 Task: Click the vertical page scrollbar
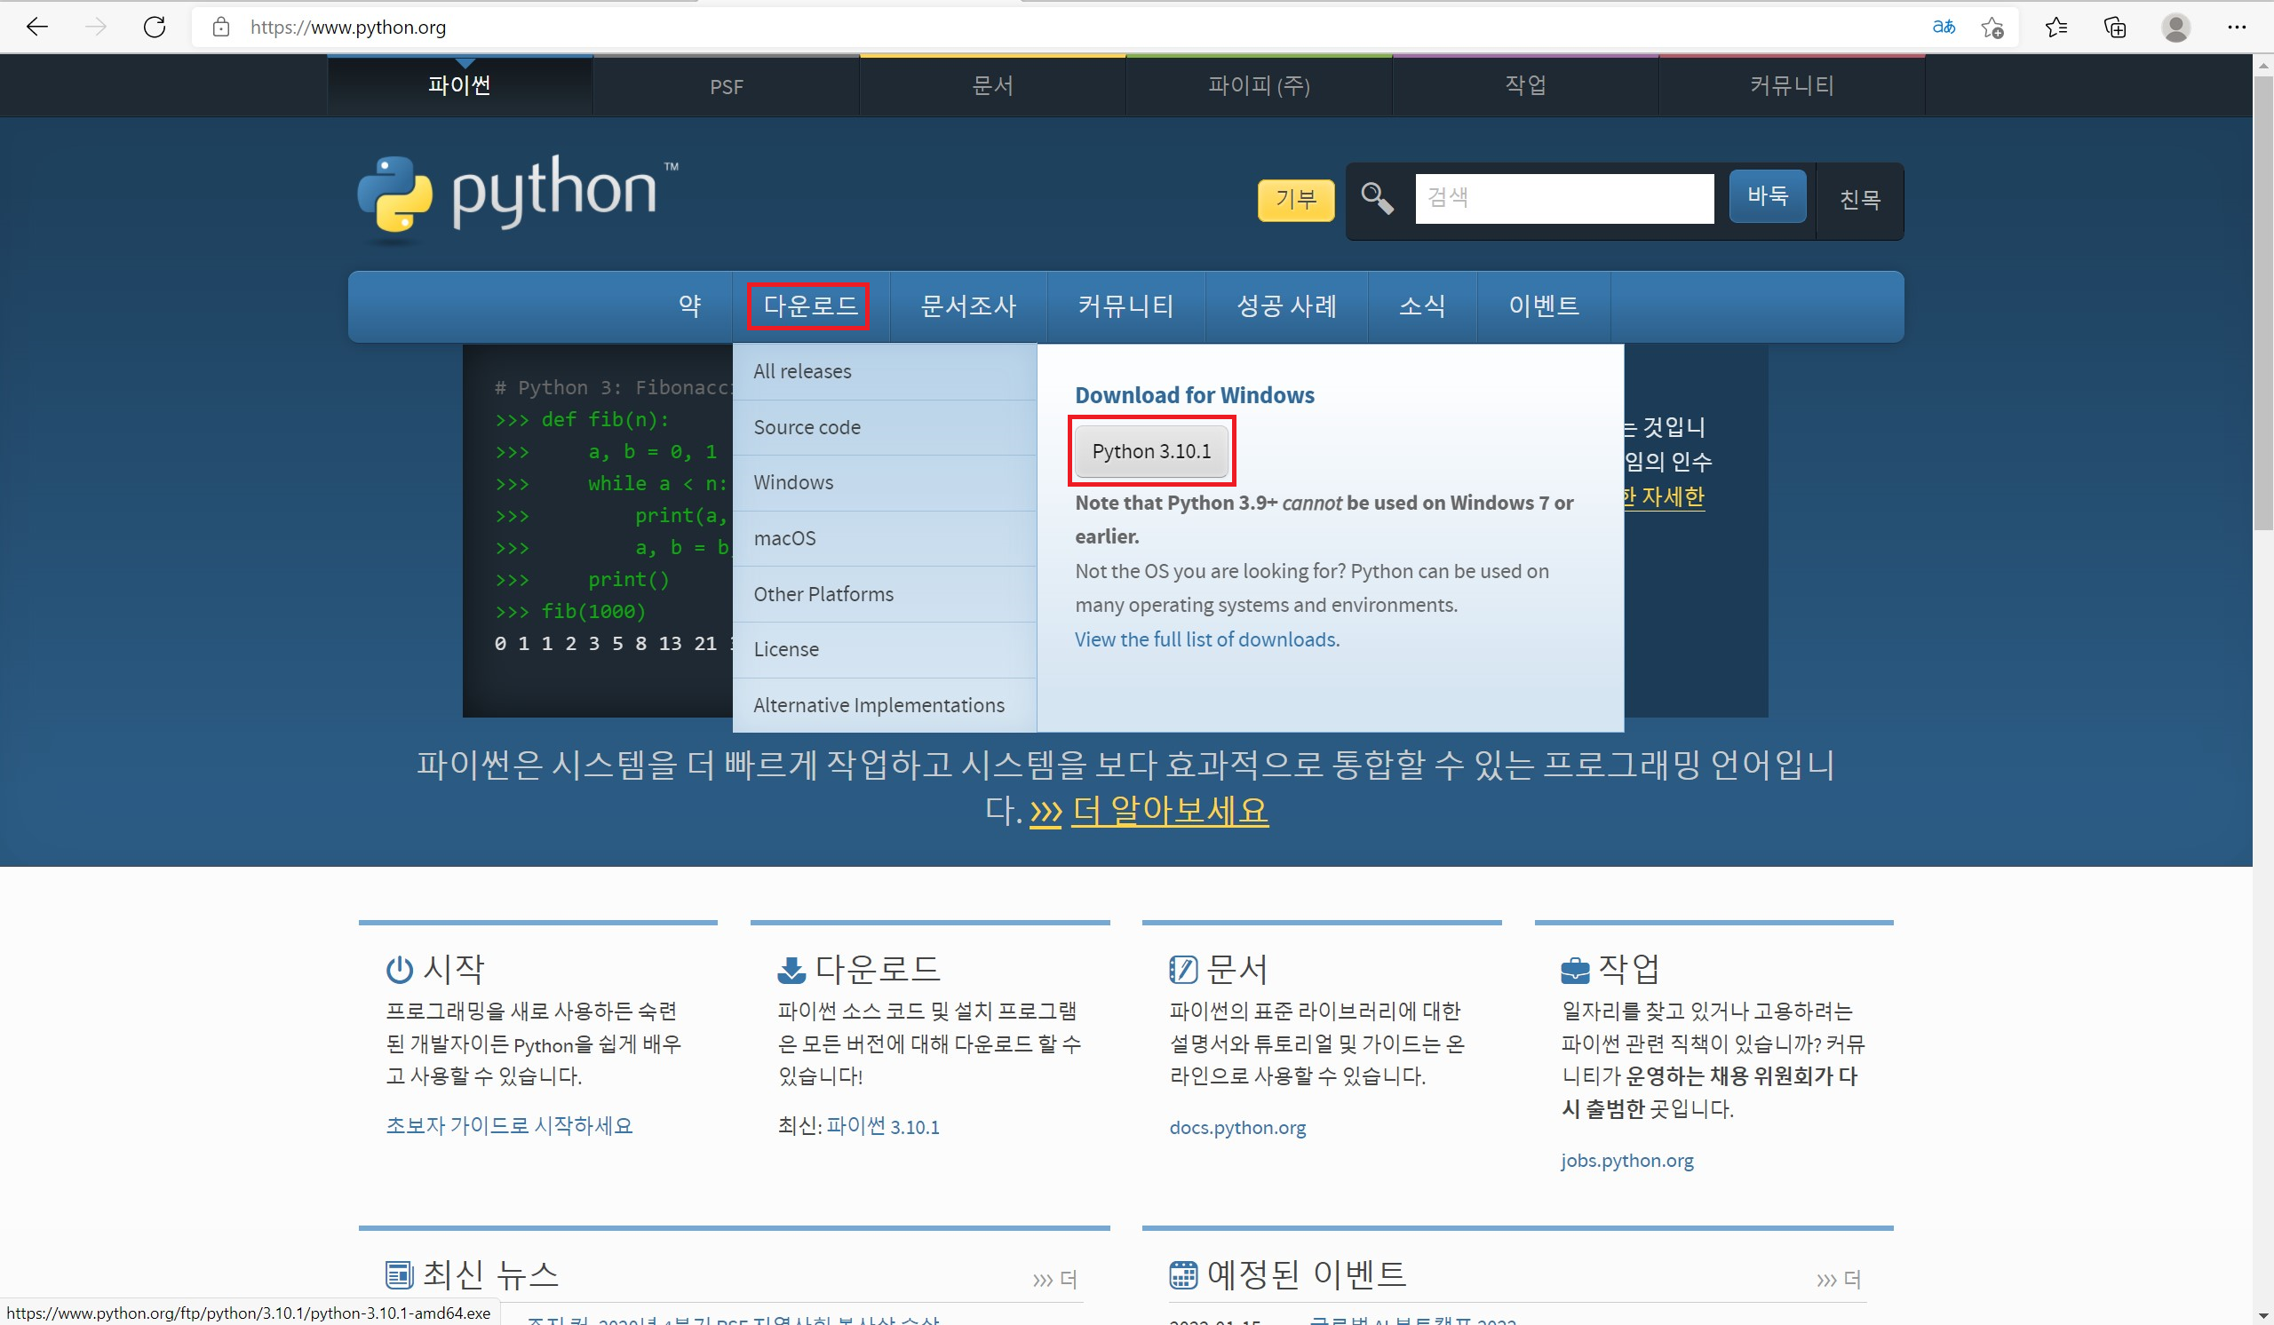coord(2262,302)
